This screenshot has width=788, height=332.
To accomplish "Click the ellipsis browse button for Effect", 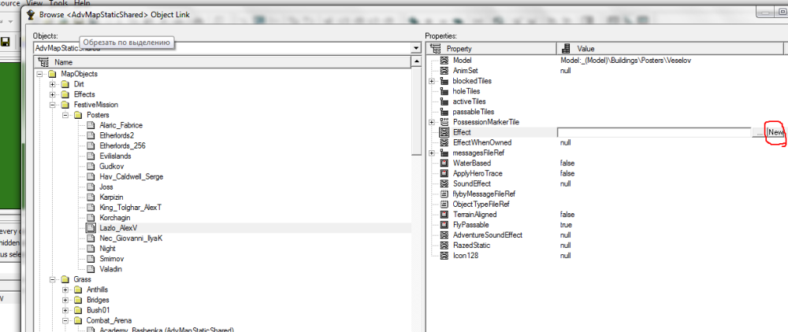I will click(x=758, y=132).
